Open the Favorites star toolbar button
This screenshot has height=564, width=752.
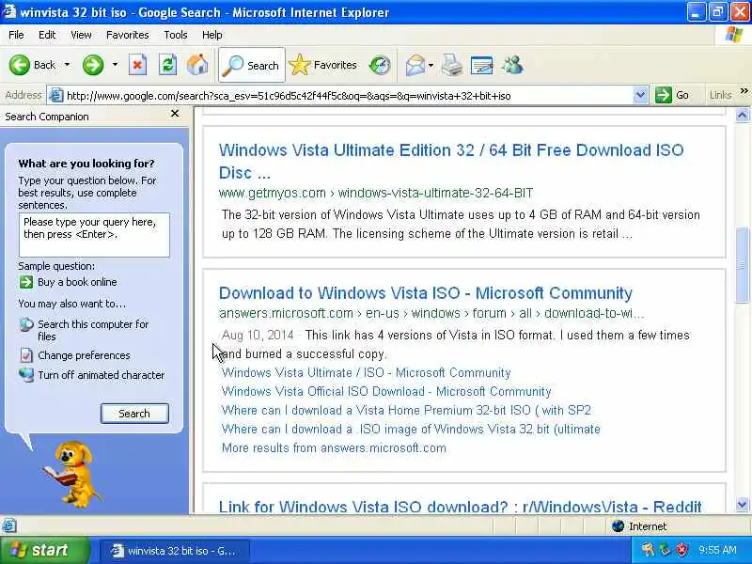(x=323, y=65)
